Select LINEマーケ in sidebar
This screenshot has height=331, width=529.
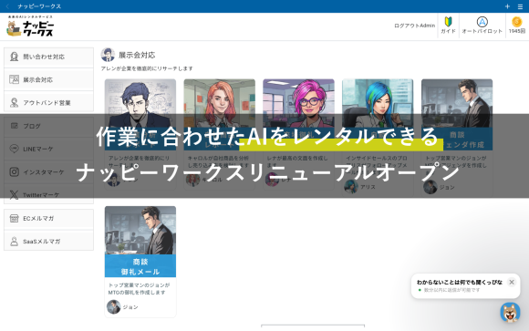coord(48,149)
